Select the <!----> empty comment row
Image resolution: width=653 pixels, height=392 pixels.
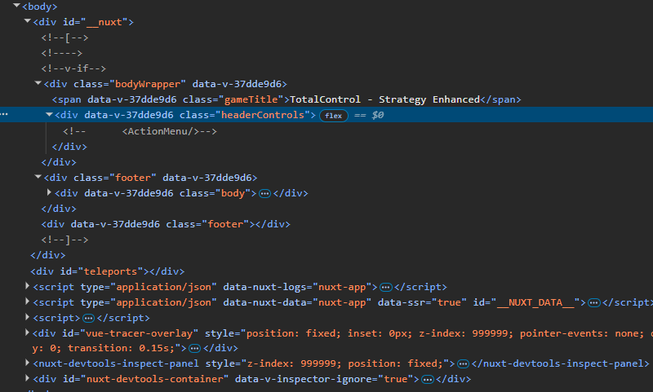coord(62,53)
